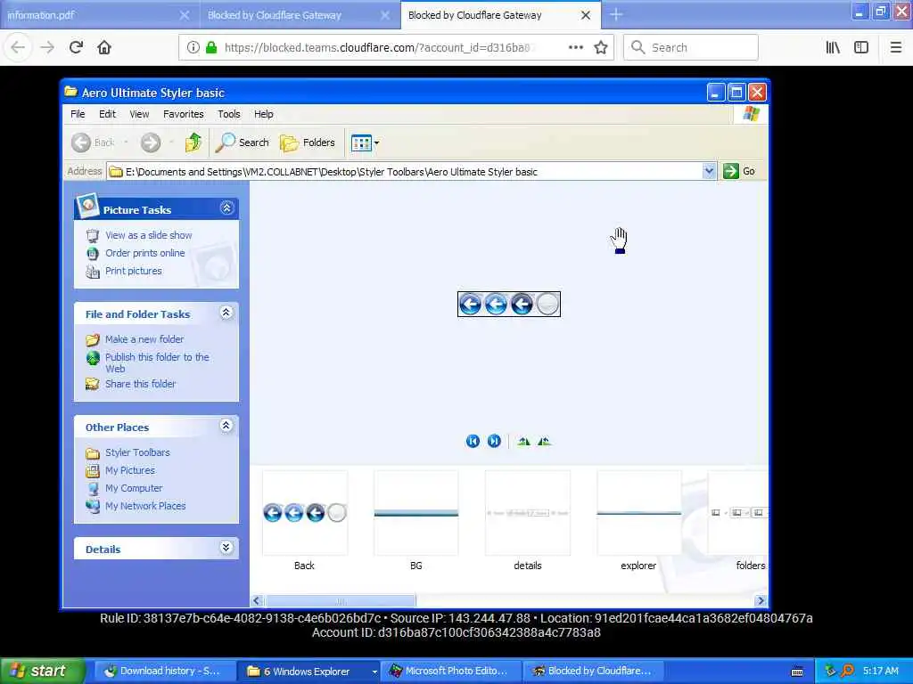Show next image in filmstrip
Viewport: 913px width, 684px height.
(x=494, y=442)
